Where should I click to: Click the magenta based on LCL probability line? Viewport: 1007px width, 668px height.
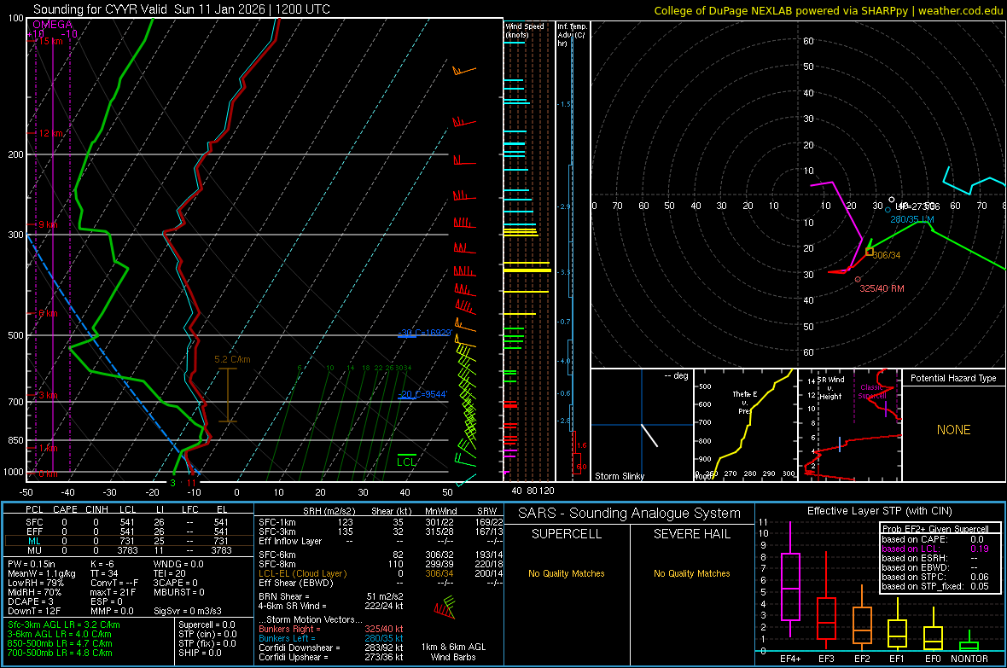click(935, 549)
